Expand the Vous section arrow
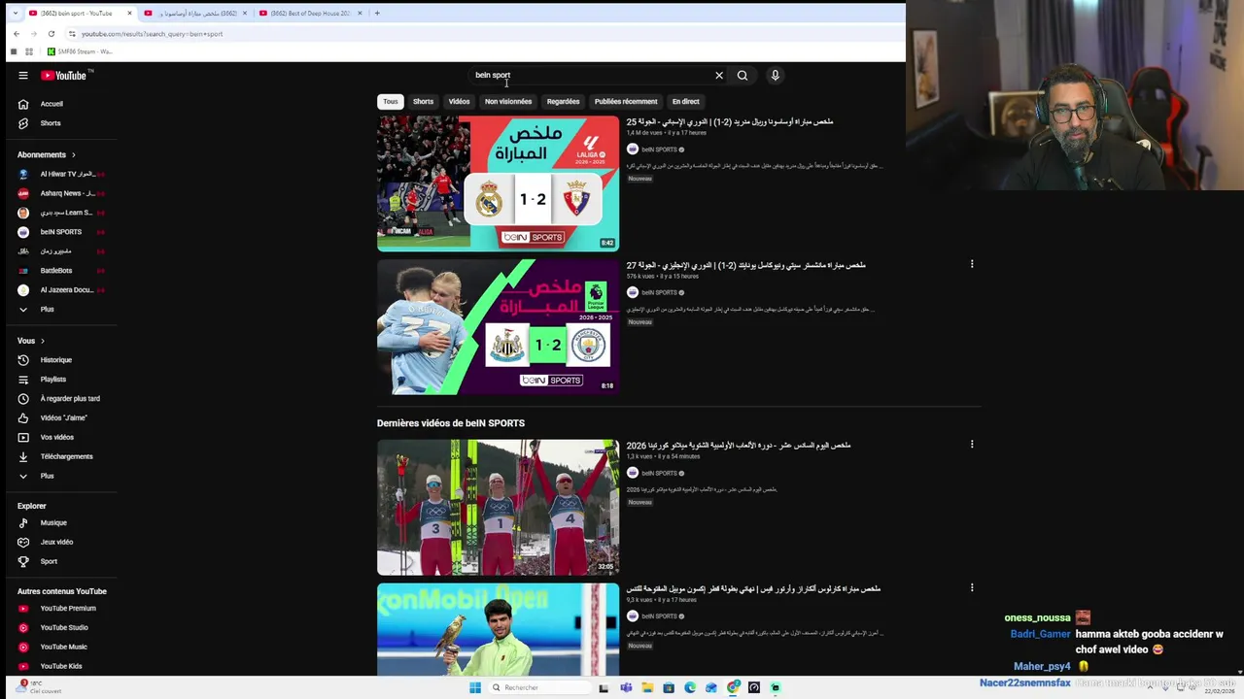Viewport: 1244px width, 699px height. [43, 342]
